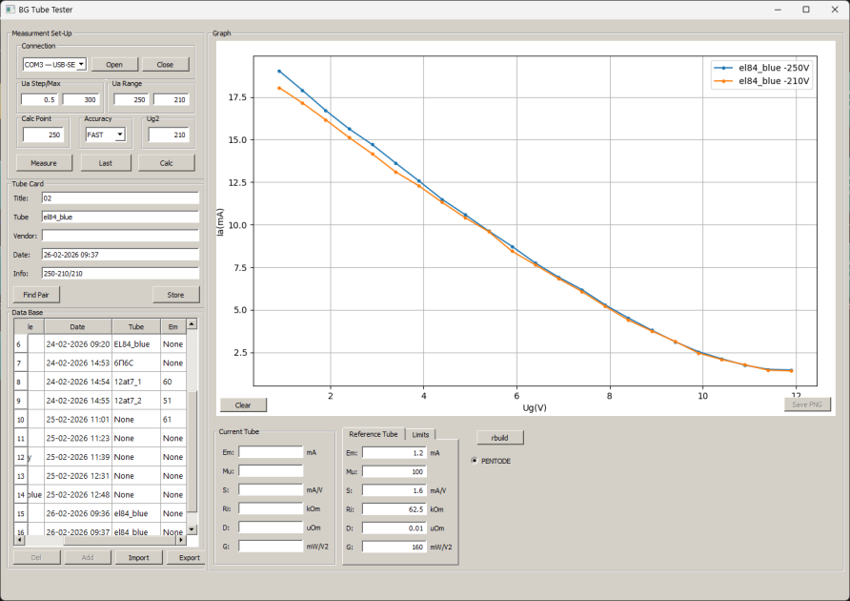Image resolution: width=850 pixels, height=601 pixels.
Task: Click the greyed Add button
Action: [x=88, y=557]
